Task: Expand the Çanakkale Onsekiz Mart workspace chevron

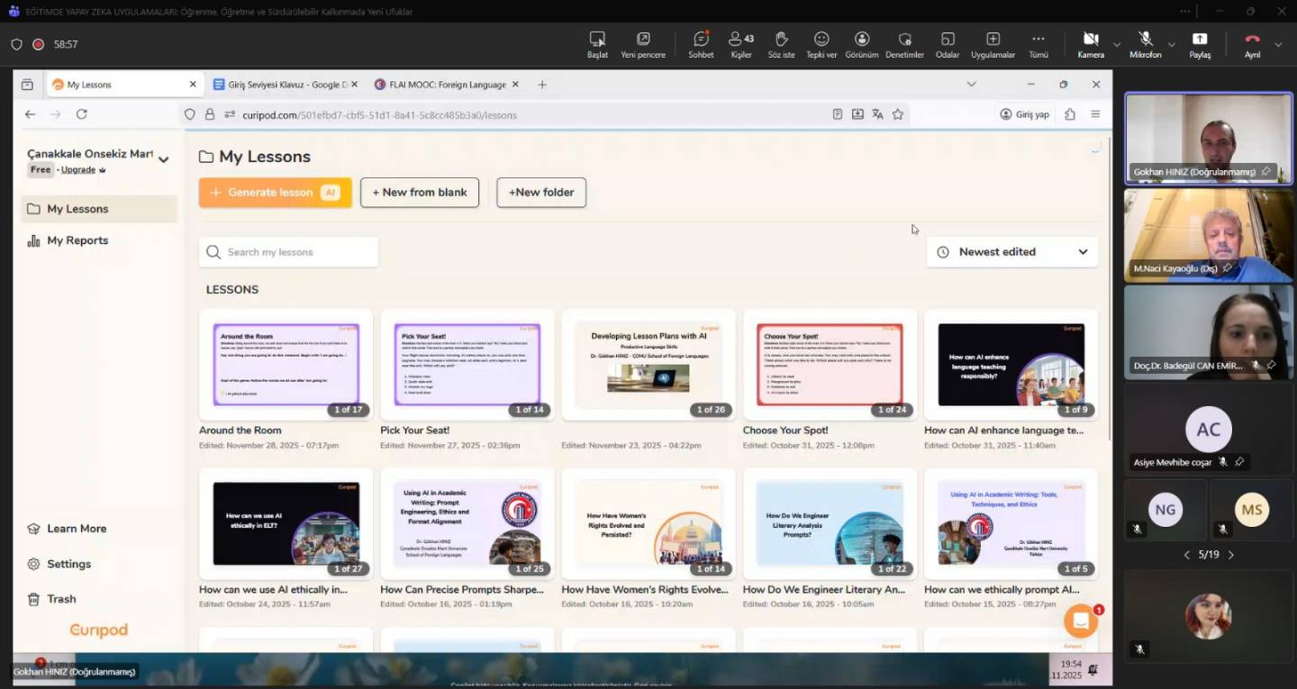Action: click(x=163, y=159)
